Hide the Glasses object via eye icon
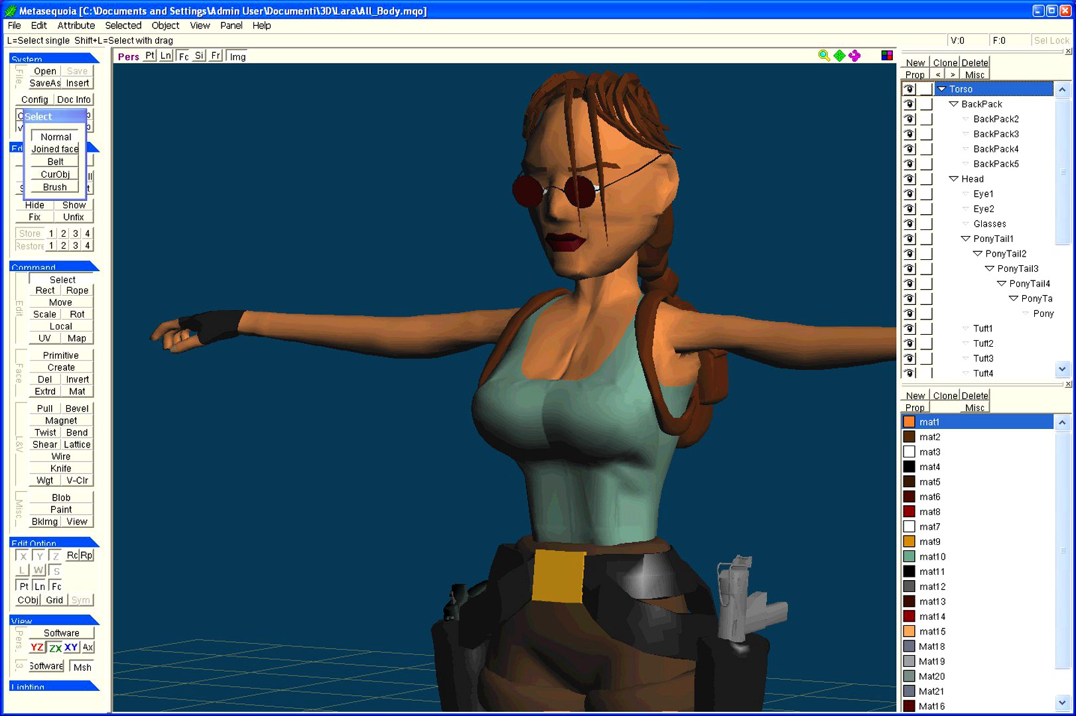 pos(909,223)
